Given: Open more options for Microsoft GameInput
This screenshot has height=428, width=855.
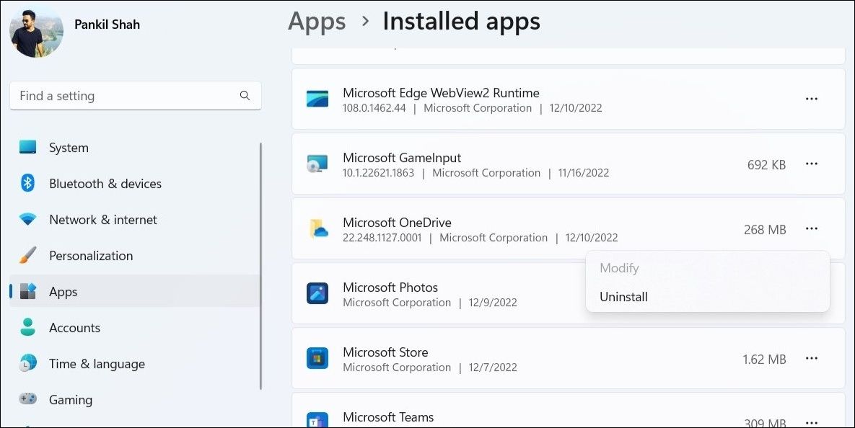Looking at the screenshot, I should coord(812,164).
